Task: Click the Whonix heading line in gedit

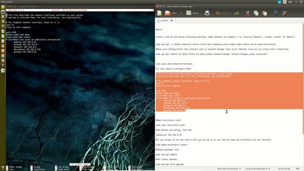Action: point(159,29)
